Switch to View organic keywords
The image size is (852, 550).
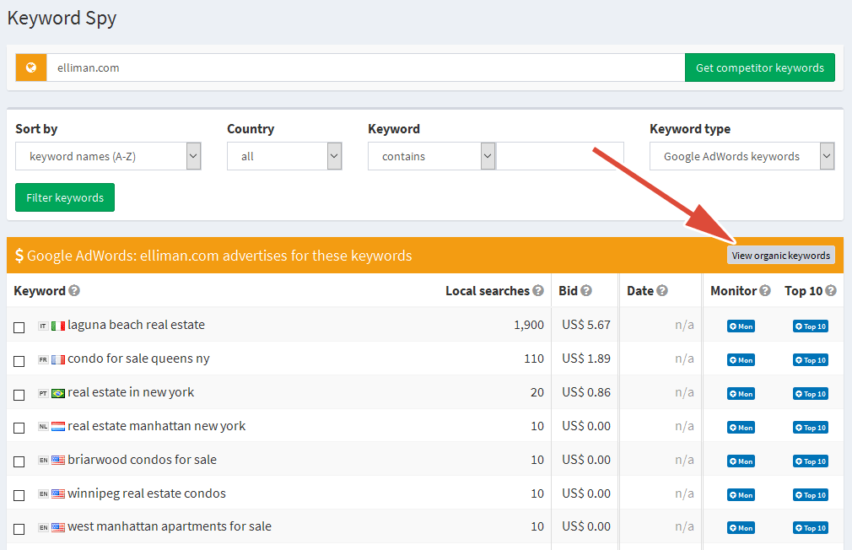pos(780,255)
